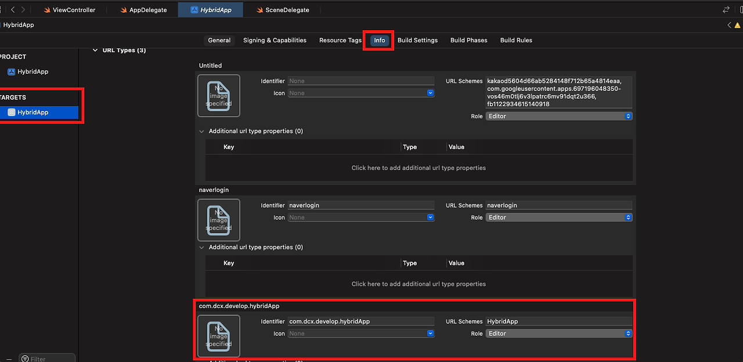Click the URL Schemes field with HybridApp
Screen dimensions: 743x362
pos(558,321)
